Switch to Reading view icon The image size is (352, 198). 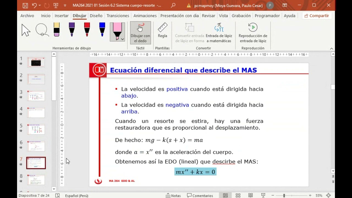pyautogui.click(x=251, y=196)
